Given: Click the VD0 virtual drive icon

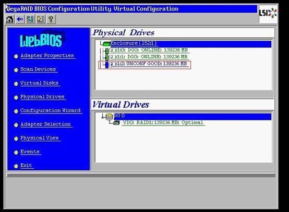Looking at the screenshot, I should click(116, 123).
